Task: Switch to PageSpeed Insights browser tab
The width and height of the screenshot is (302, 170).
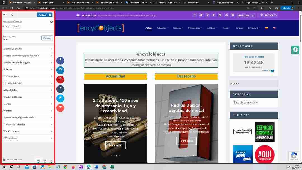Action: click(225, 3)
